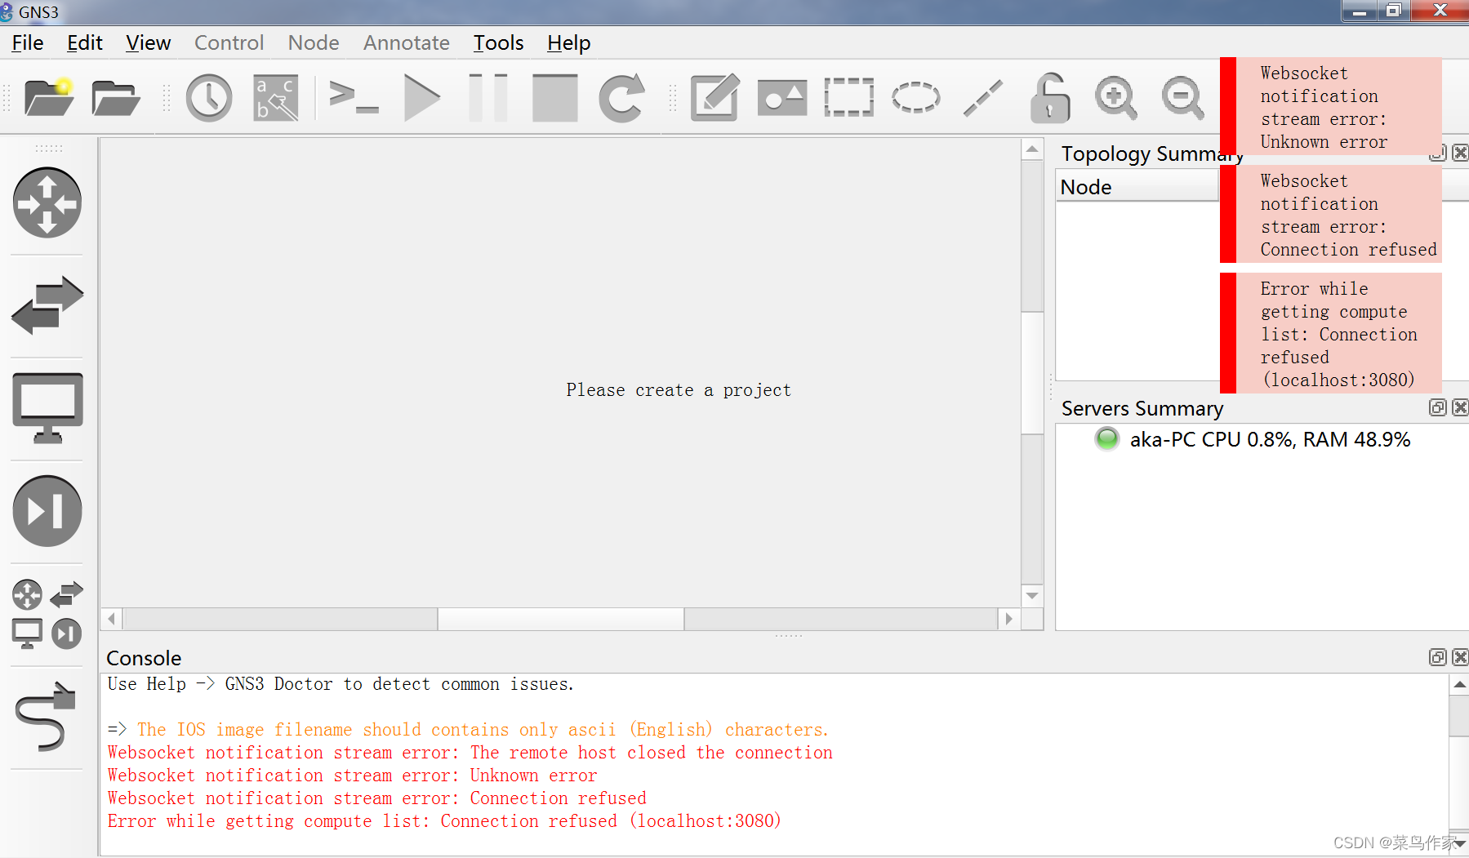Screen dimensions: 1469x858
Task: Open the Node menu
Action: [x=314, y=42]
